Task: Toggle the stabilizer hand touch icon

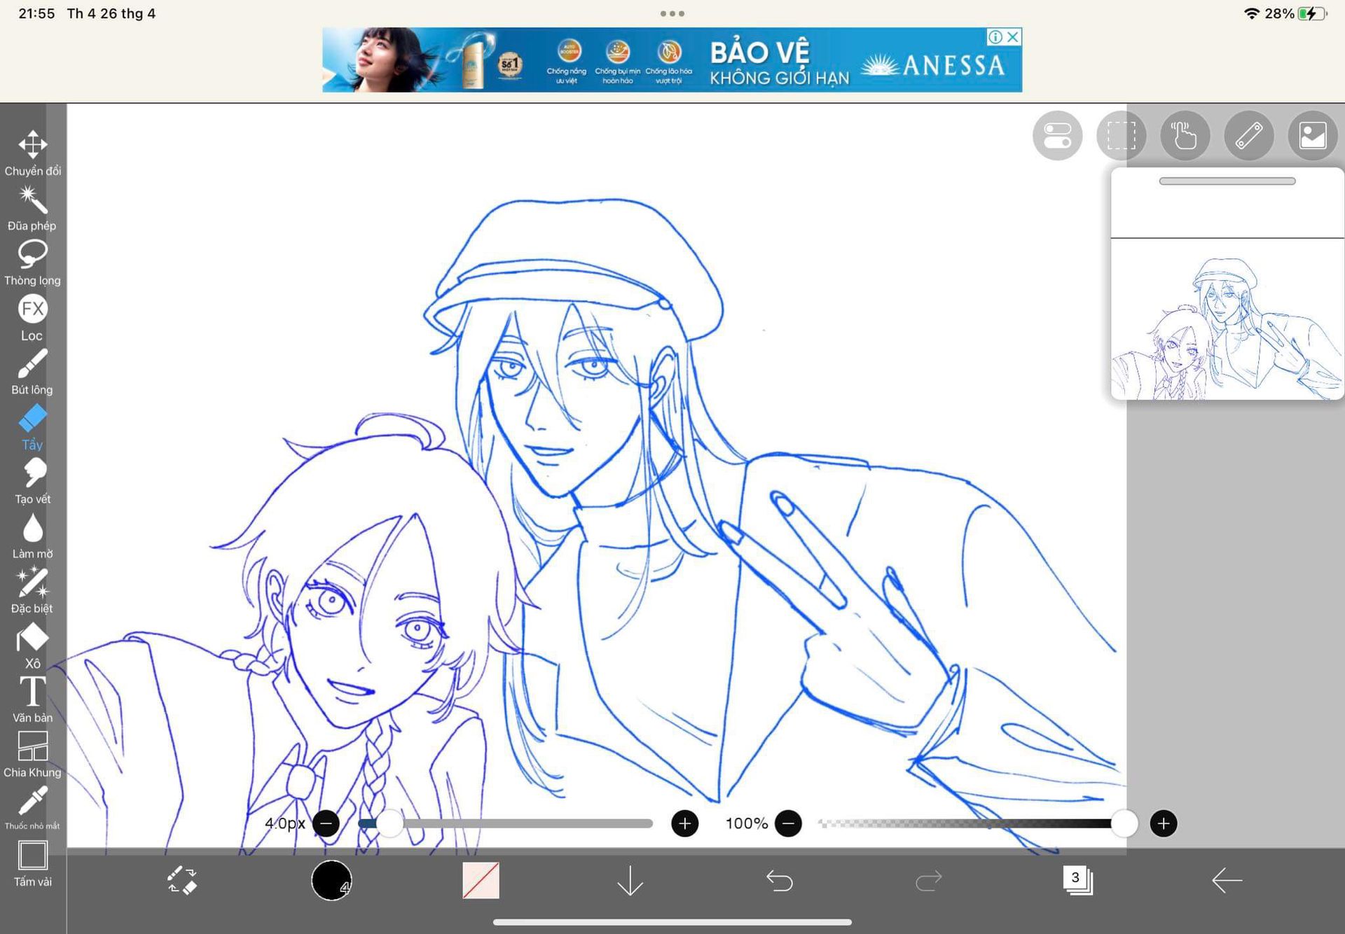Action: 1185,136
